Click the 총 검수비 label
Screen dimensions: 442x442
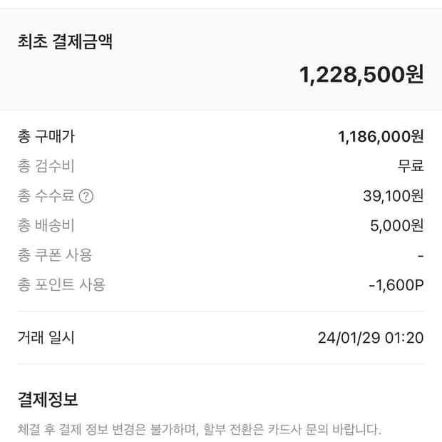point(46,166)
